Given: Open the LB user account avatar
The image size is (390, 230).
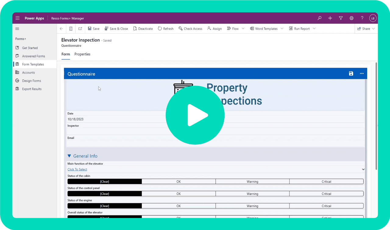Looking at the screenshot, I should click(373, 18).
